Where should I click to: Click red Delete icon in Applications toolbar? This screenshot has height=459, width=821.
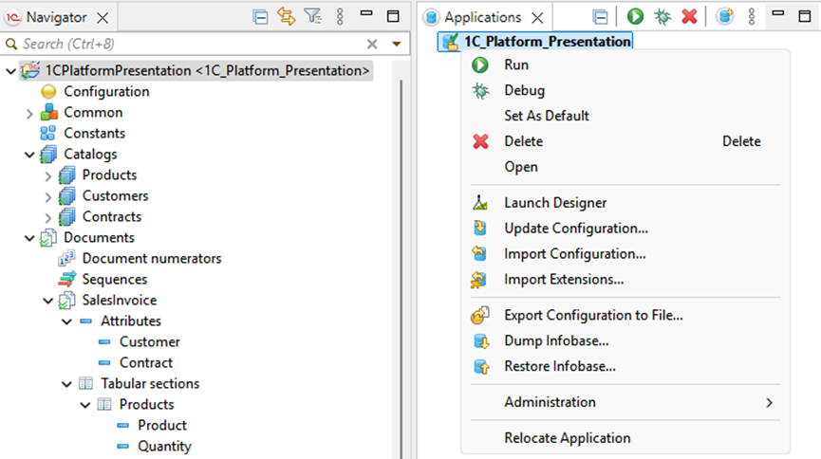click(689, 17)
